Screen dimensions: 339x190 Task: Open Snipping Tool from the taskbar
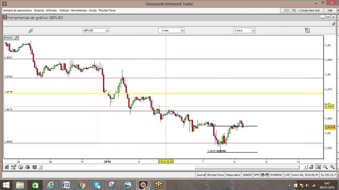click(112, 185)
